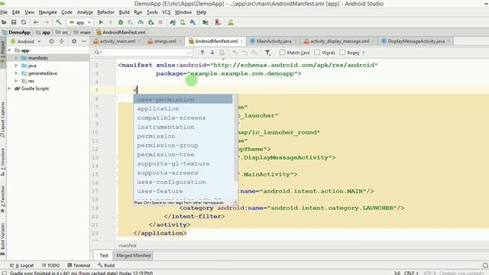Click scroll-from-source target icon in Project panel

(51, 41)
